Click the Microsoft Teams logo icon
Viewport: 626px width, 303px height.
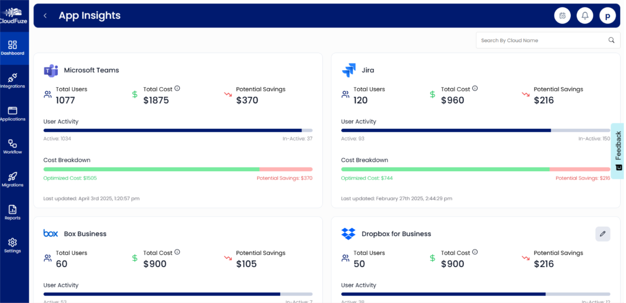pos(51,71)
